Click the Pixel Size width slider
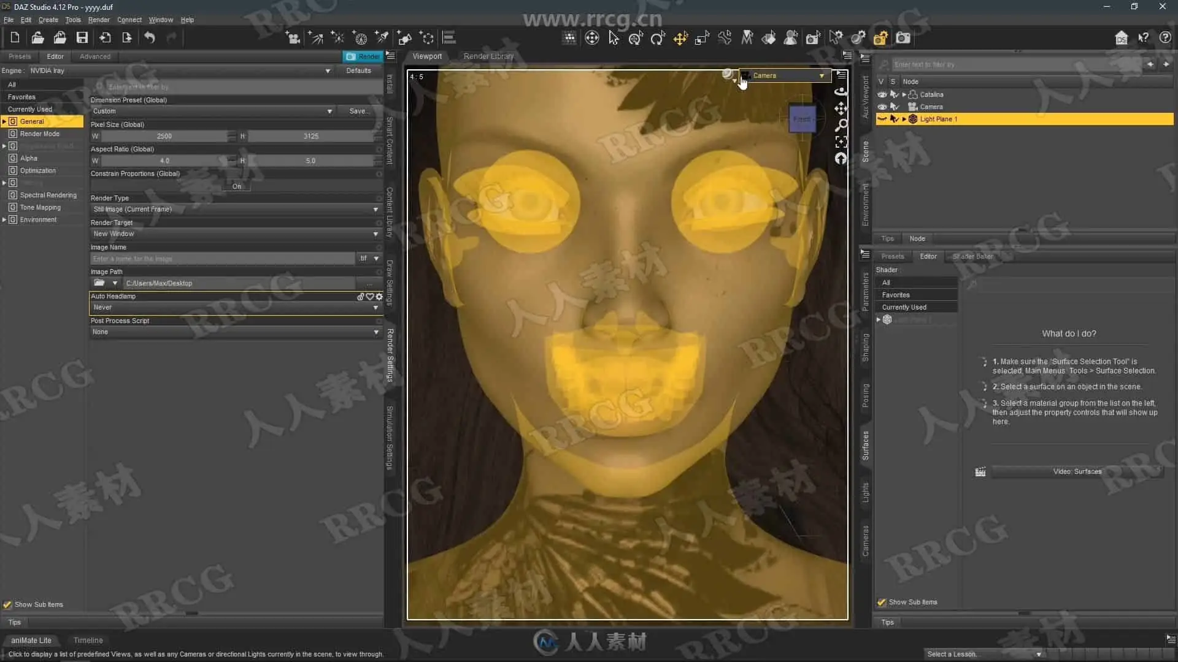 [x=164, y=136]
